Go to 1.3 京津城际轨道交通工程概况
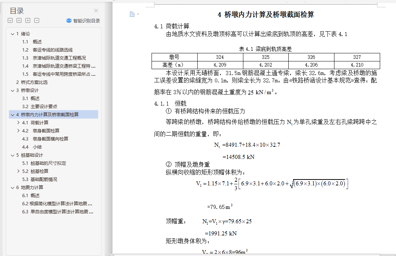Screen dimensions: 396x256 [54, 58]
